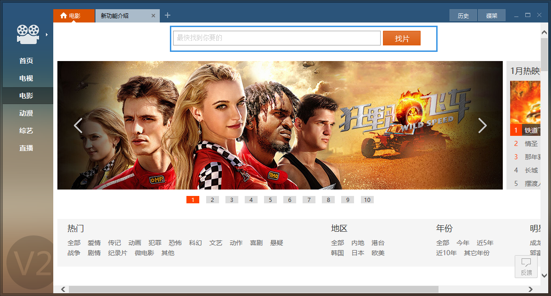The image size is (551, 296).
Task: Open the 碟架 disc shelf
Action: coord(491,15)
